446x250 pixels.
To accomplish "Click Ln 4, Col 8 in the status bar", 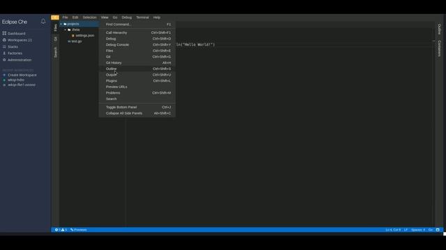I will [393, 230].
